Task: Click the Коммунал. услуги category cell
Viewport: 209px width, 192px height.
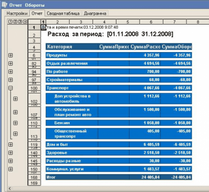Action: 72,169
